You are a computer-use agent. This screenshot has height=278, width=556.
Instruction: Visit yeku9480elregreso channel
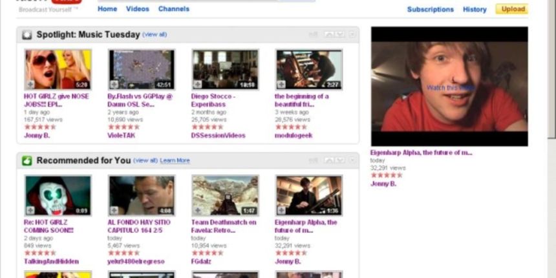(x=136, y=261)
